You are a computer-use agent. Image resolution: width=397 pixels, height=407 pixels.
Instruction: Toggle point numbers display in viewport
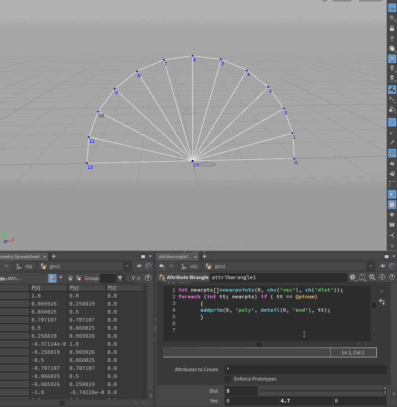click(392, 153)
